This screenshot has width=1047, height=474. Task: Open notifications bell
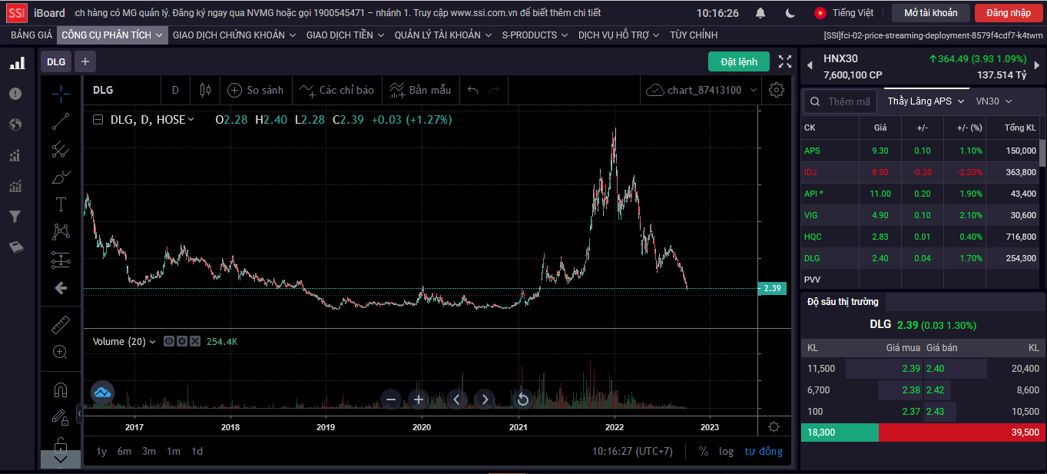click(x=760, y=13)
